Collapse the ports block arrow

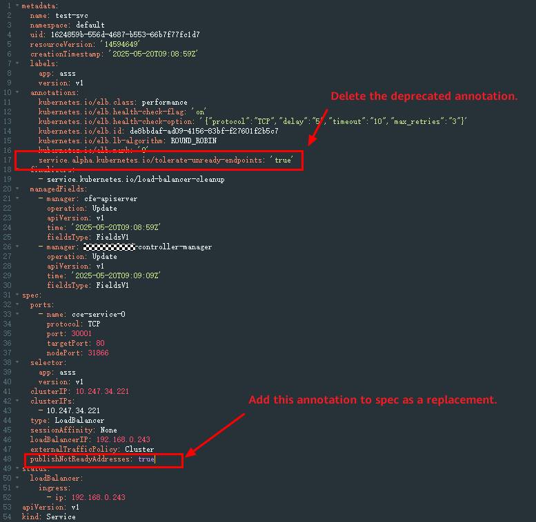pos(17,304)
